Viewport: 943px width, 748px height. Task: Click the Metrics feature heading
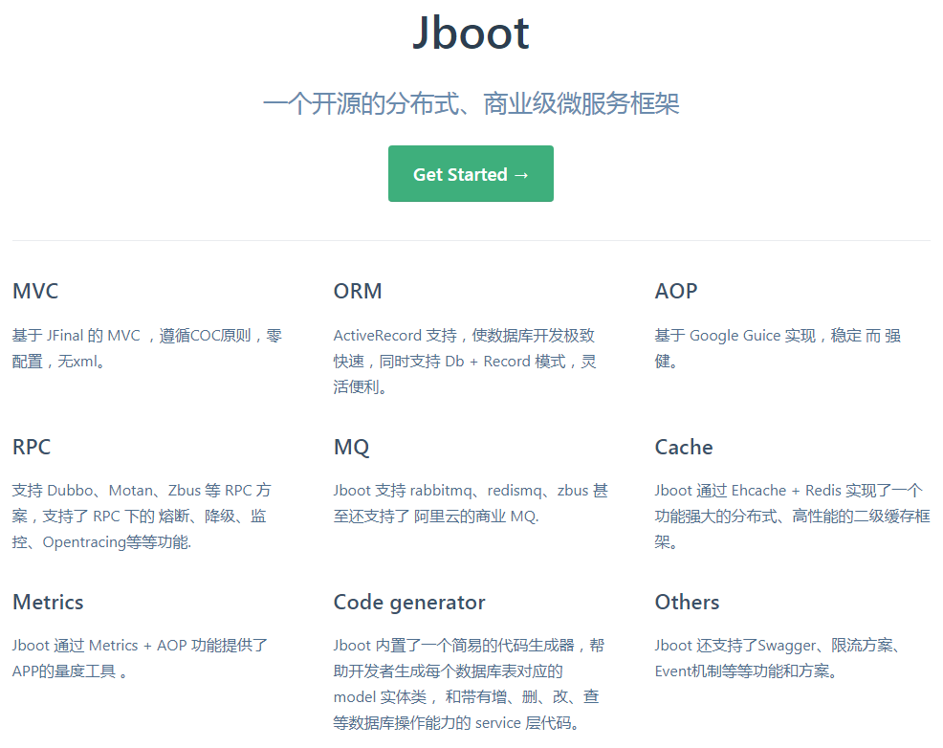(48, 602)
